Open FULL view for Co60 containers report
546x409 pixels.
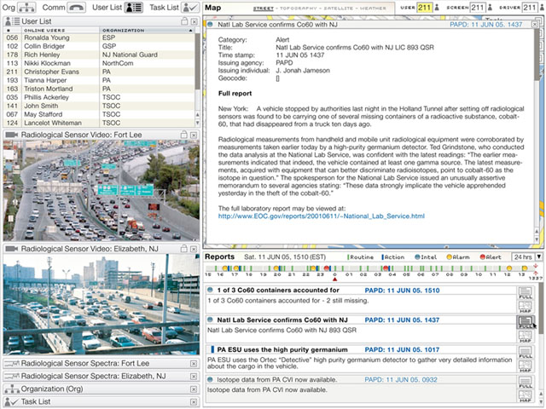click(526, 293)
